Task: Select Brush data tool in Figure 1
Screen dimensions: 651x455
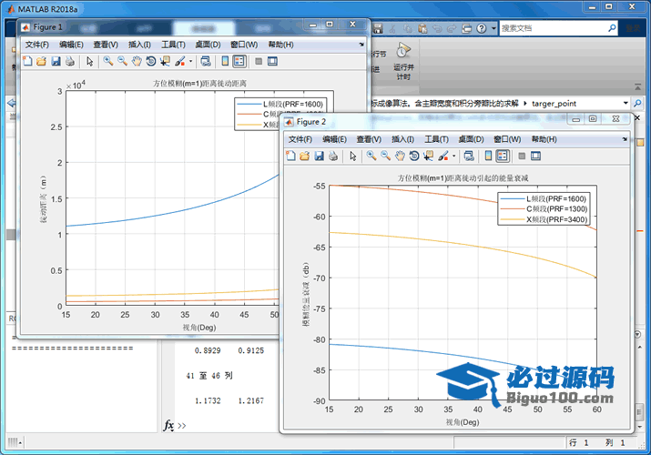Action: 179,61
